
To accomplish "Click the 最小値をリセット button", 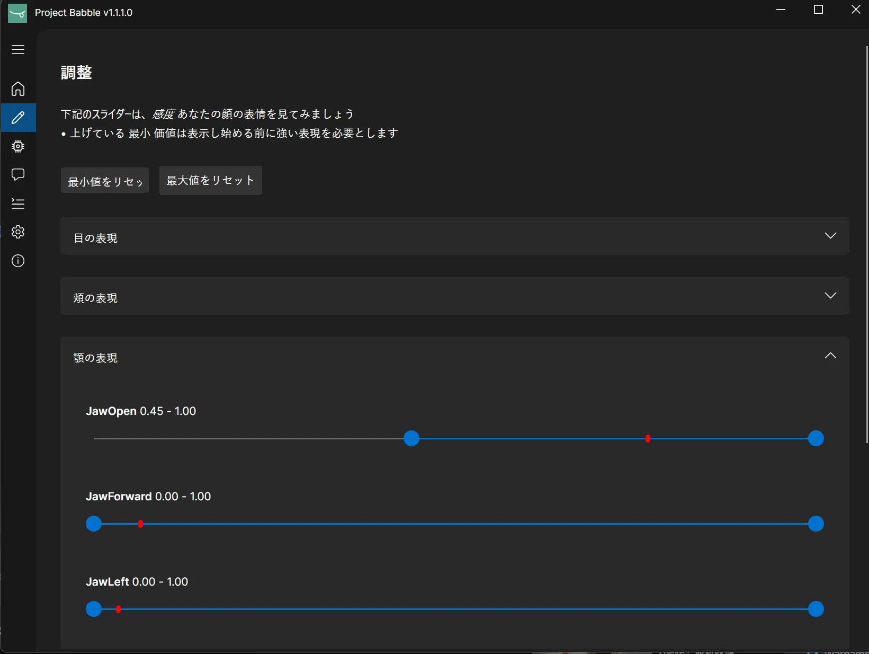I will click(105, 181).
